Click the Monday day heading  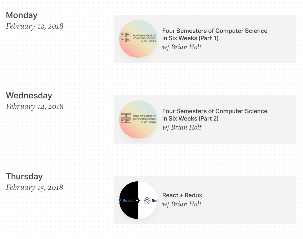(x=22, y=15)
